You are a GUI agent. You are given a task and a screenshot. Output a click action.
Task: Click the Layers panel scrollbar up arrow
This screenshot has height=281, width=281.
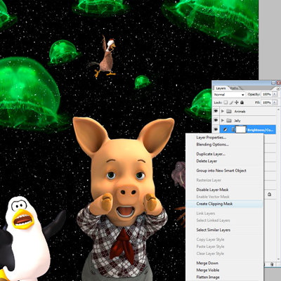click(x=278, y=110)
